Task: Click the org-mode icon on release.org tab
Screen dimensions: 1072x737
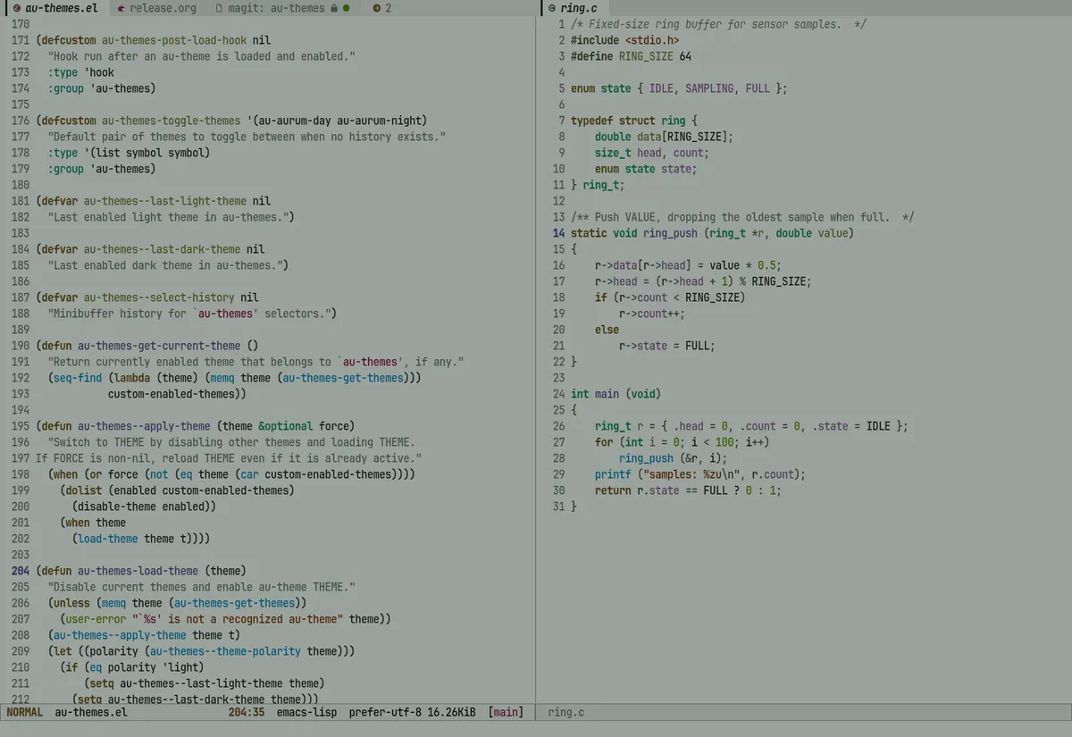Action: click(121, 8)
